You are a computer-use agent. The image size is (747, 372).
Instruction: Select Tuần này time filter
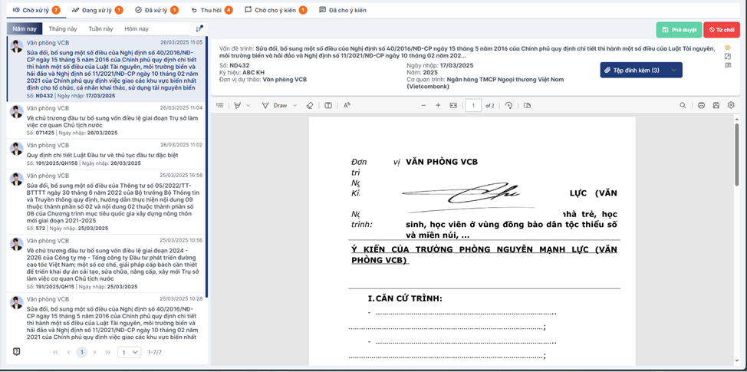click(x=100, y=28)
